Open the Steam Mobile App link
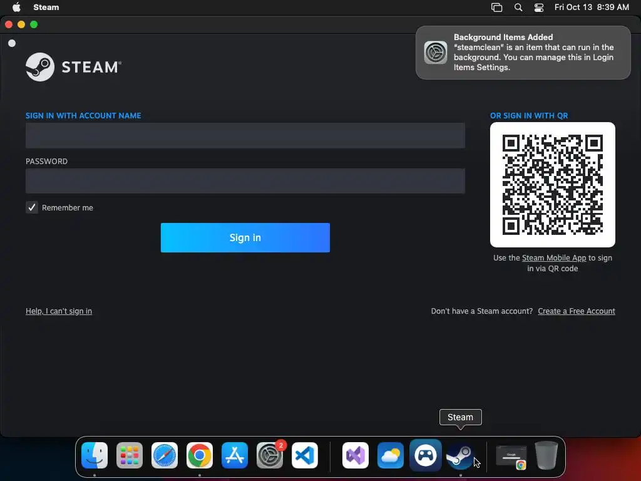This screenshot has width=641, height=481. coord(554,257)
